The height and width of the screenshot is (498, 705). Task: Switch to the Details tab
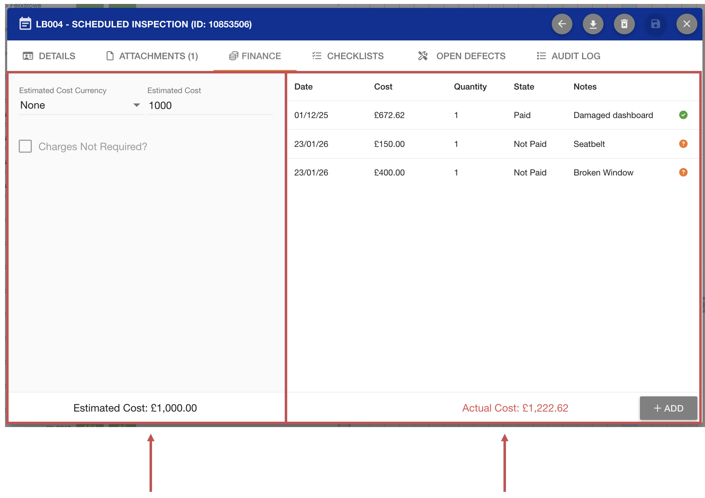point(49,56)
